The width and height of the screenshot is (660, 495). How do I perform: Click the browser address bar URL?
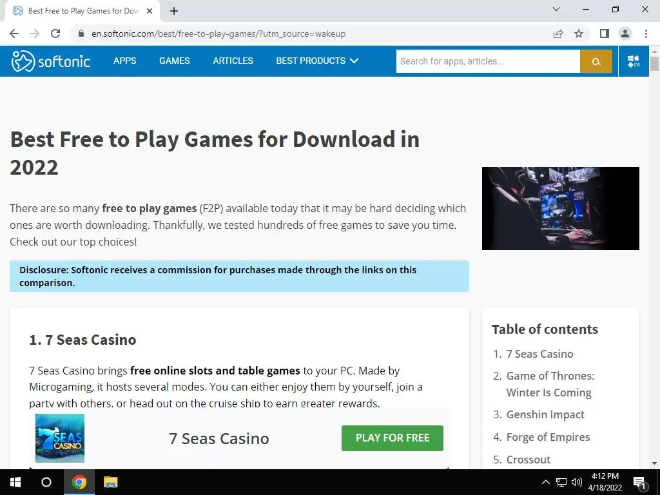(218, 34)
